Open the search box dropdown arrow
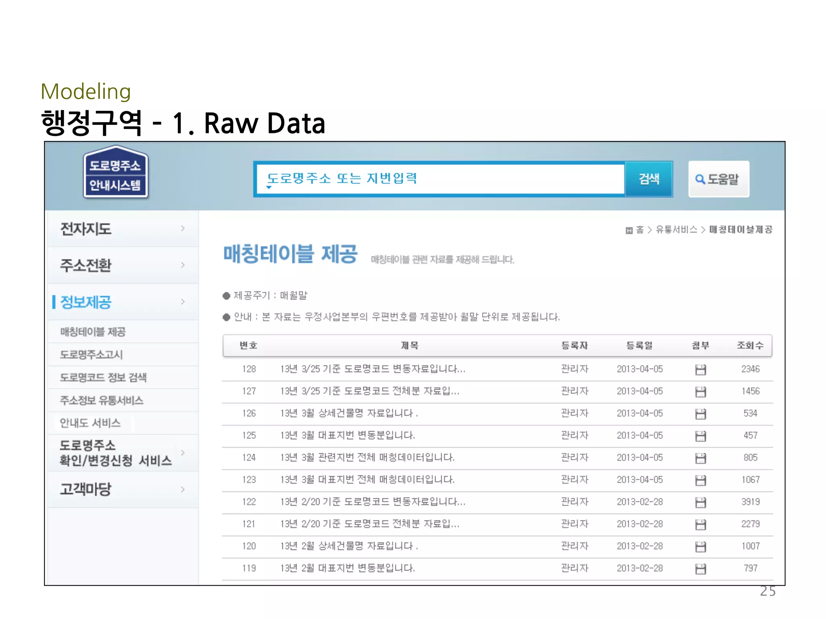 (x=269, y=187)
